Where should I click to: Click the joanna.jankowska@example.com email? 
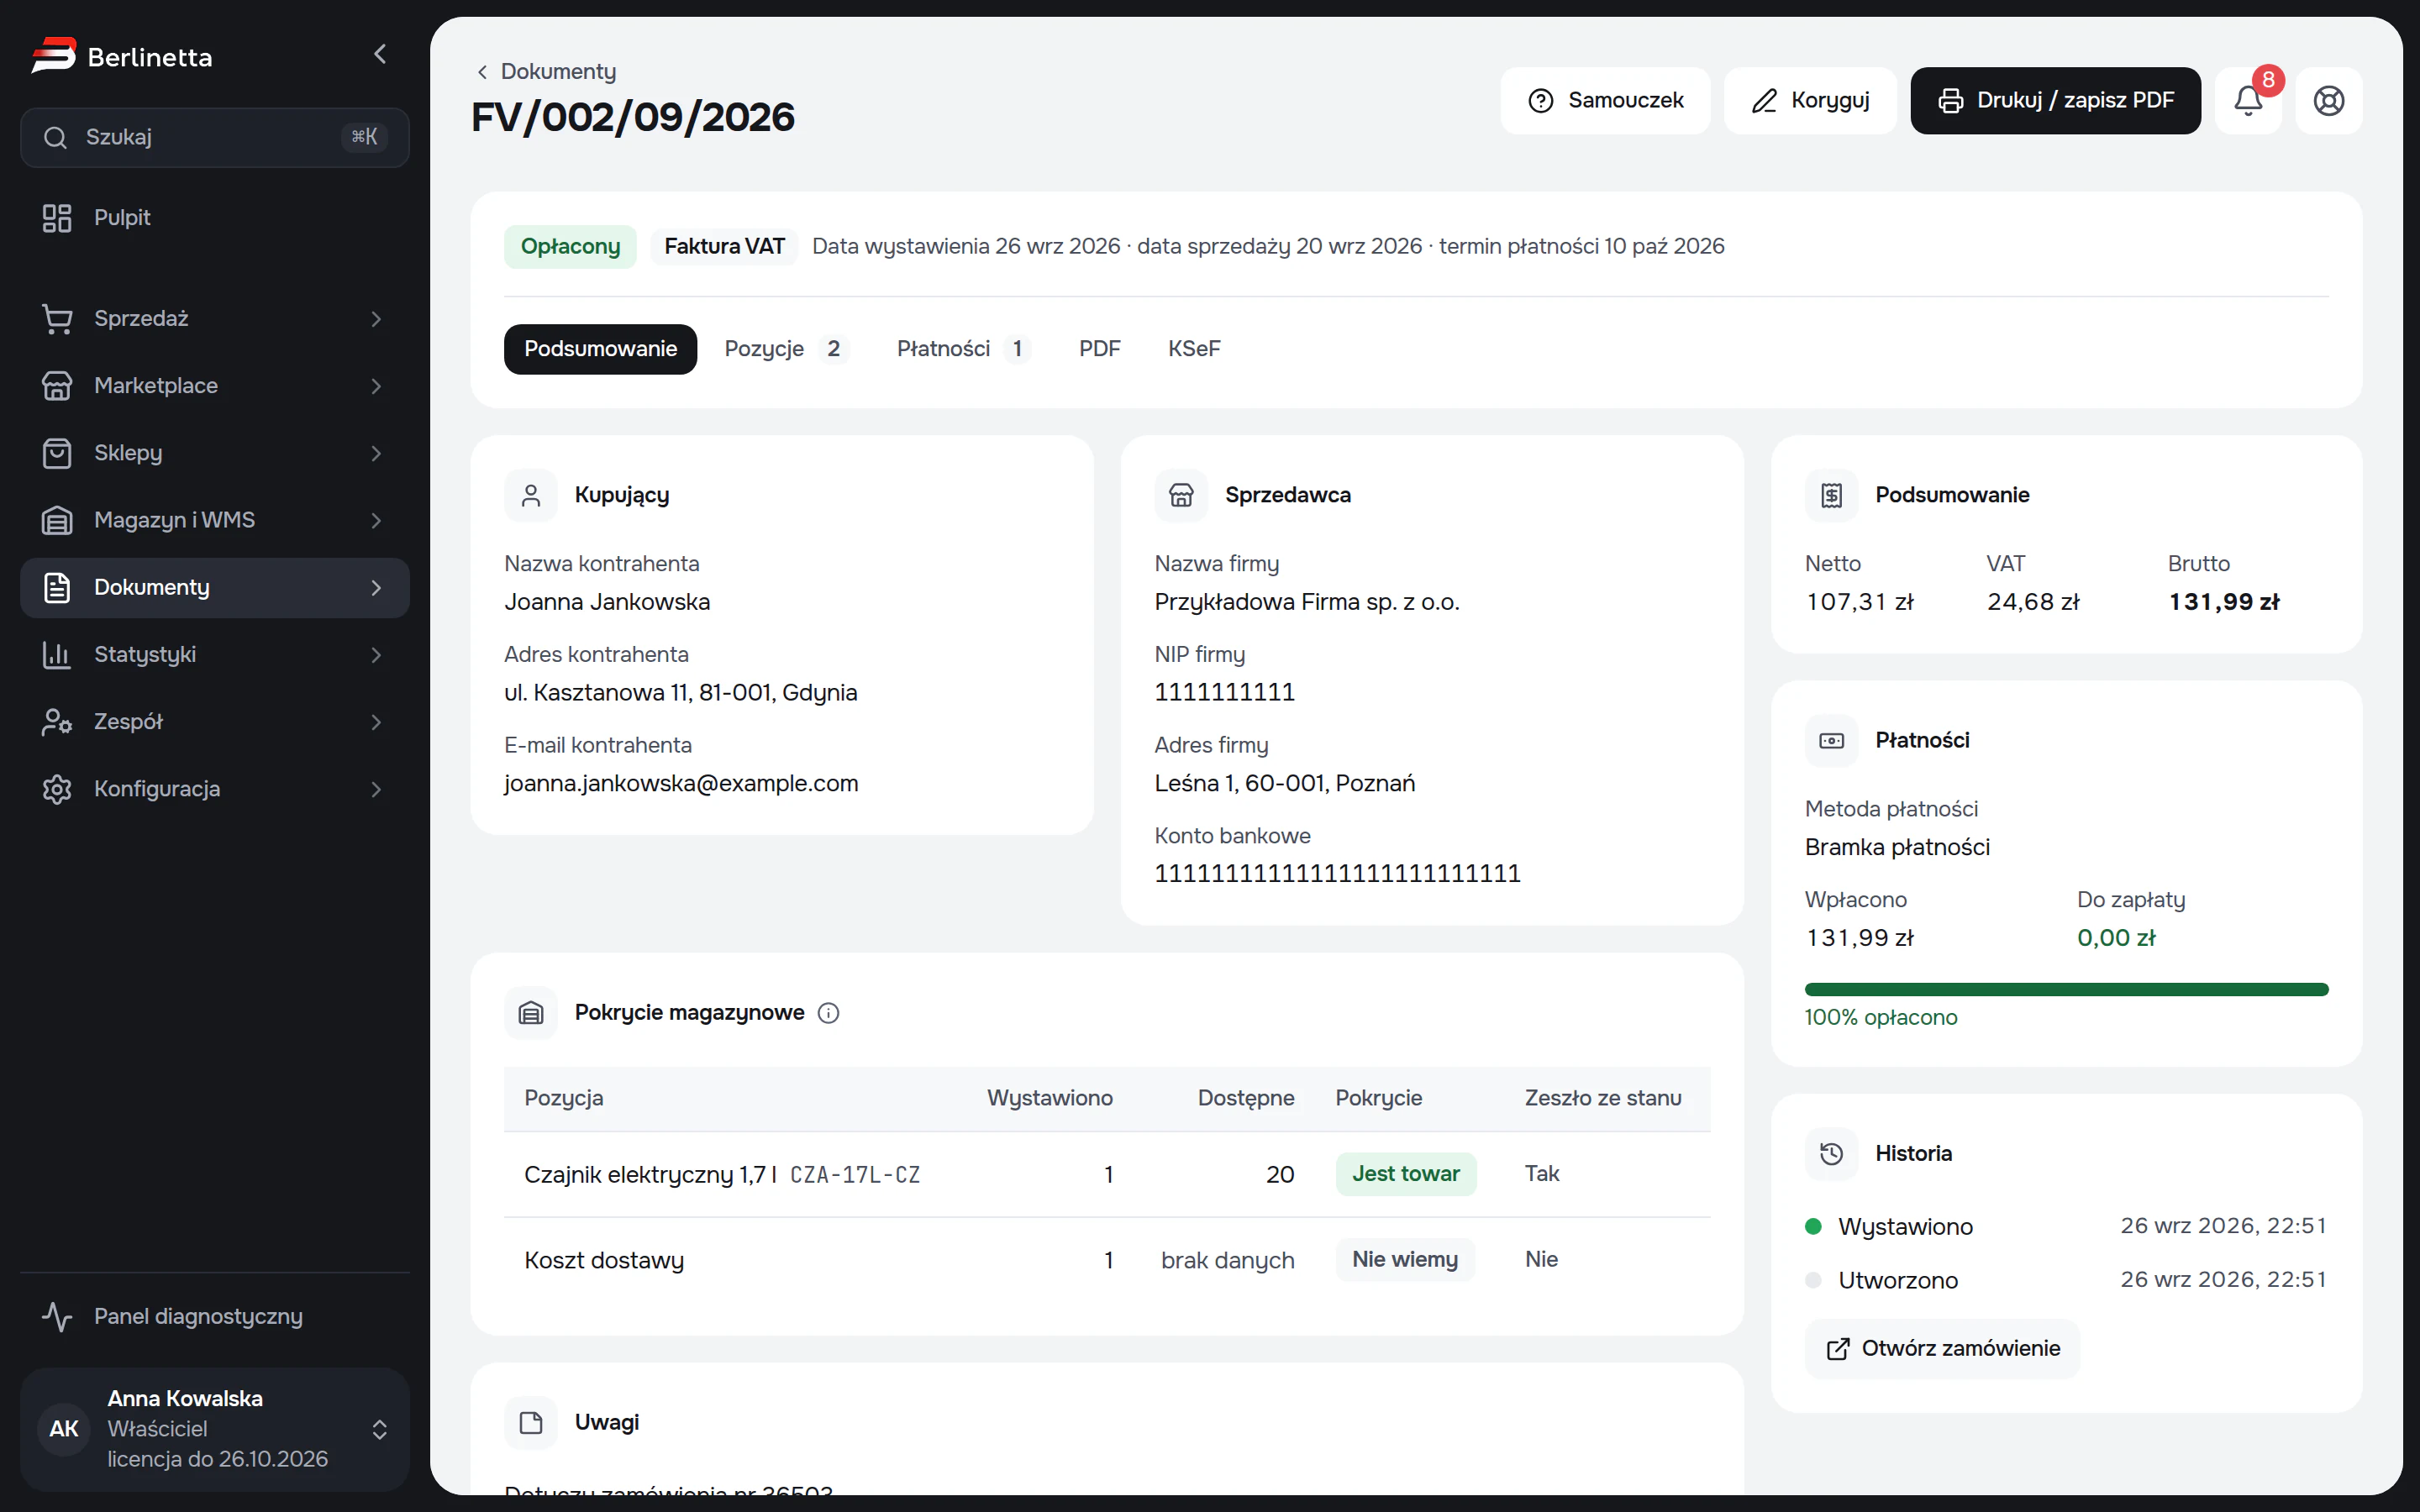point(681,784)
